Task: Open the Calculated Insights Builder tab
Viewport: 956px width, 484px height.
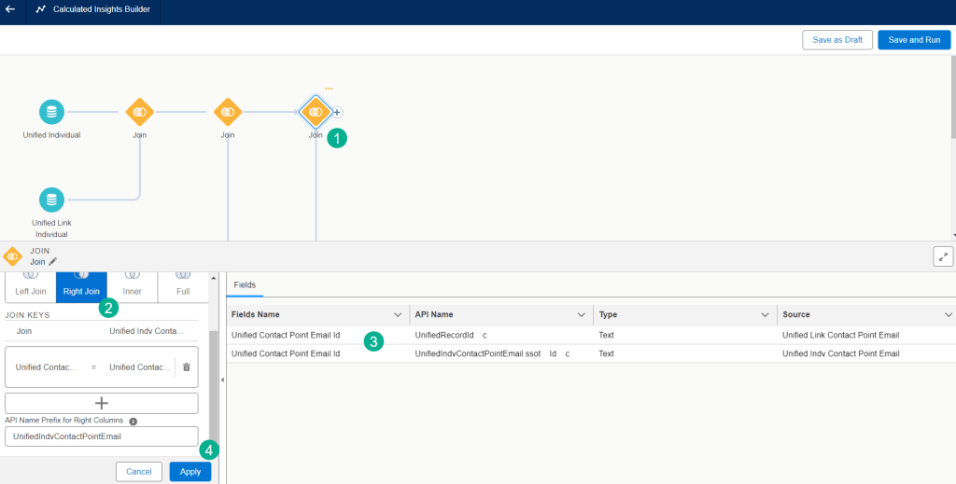Action: (x=93, y=9)
